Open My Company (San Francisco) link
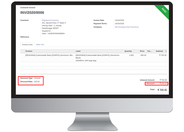The width and height of the screenshot is (184, 132). point(127,27)
